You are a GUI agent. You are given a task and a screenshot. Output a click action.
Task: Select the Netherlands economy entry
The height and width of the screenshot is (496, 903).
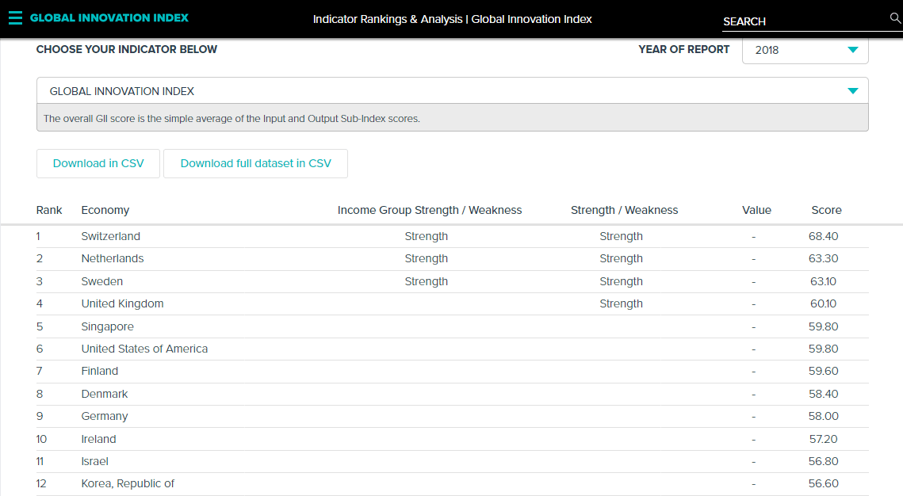click(113, 258)
